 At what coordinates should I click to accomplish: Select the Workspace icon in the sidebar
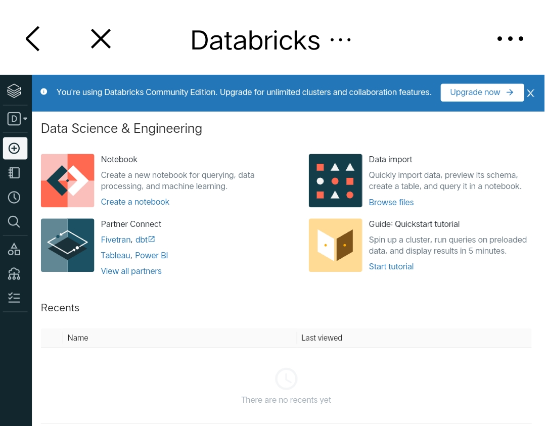(x=15, y=172)
